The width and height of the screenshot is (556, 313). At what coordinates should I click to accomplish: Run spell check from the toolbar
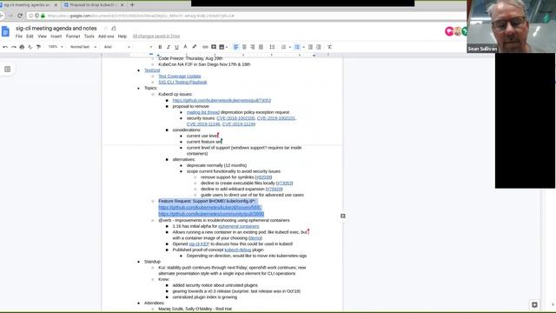[x=30, y=47]
